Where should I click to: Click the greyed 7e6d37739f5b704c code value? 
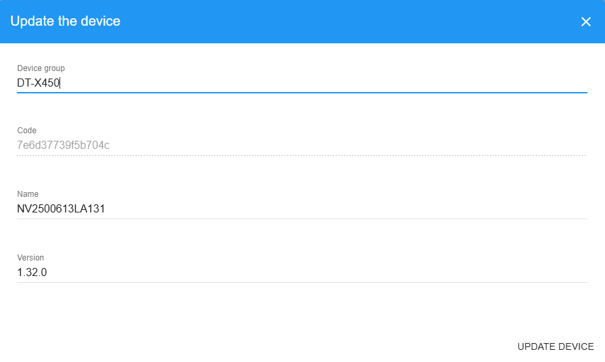click(63, 145)
